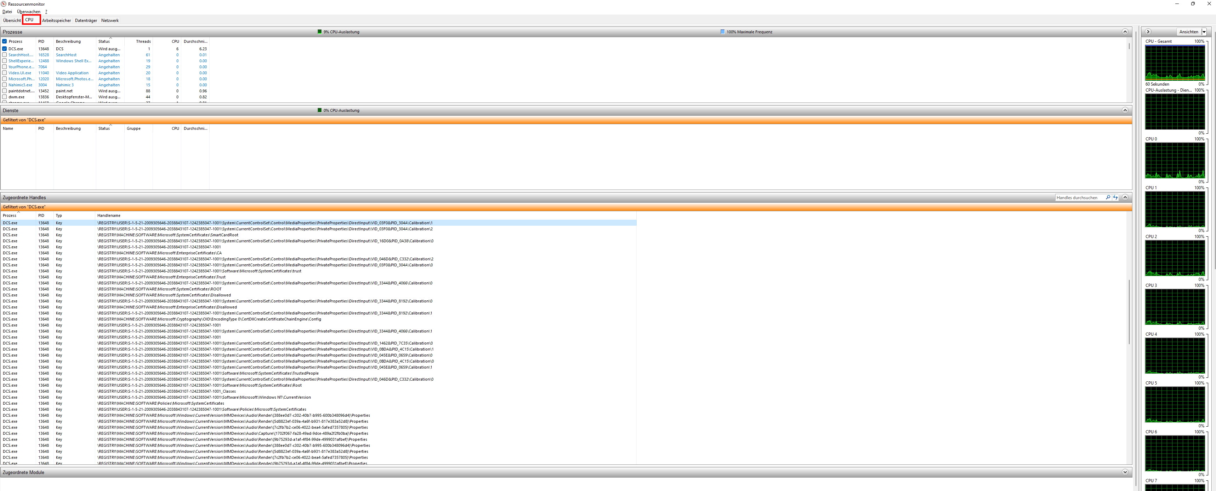Select the handle row ending VID_16D0&PID_0A38\Calibration\0
Screen dimensions: 1216x491
(319, 241)
